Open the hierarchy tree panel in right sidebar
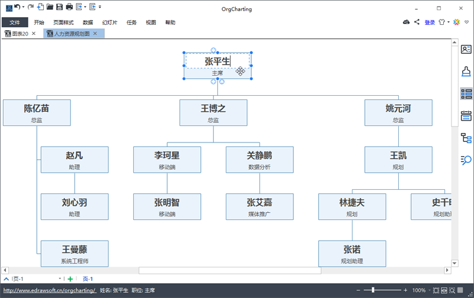Screen dimensions: 474x298 click(x=466, y=138)
